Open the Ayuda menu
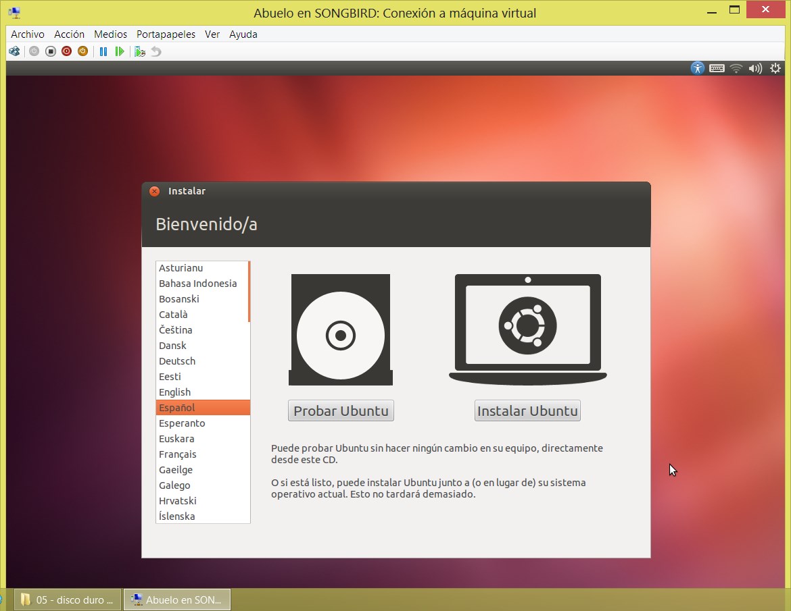Viewport: 791px width, 611px height. click(x=243, y=34)
